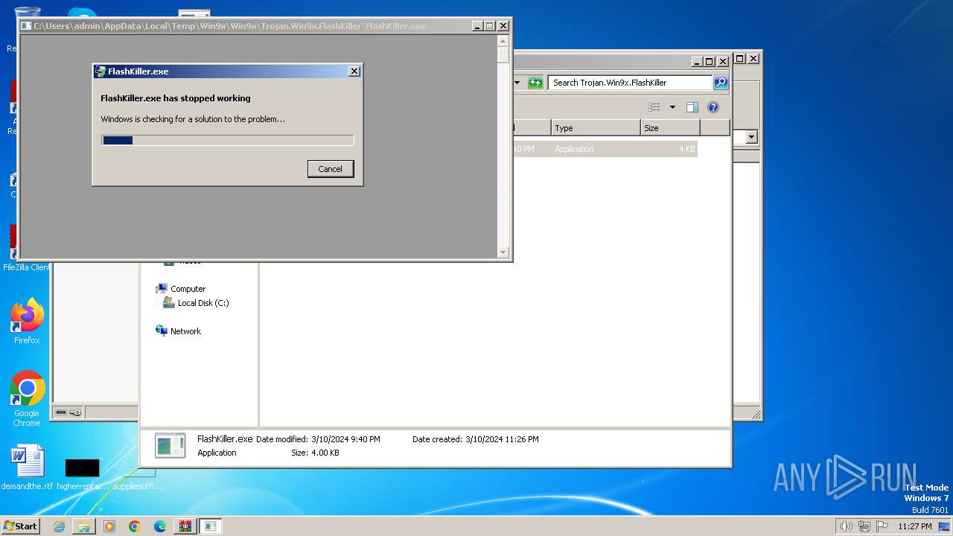The height and width of the screenshot is (536, 953).
Task: Sort files by Size column
Action: [x=670, y=128]
